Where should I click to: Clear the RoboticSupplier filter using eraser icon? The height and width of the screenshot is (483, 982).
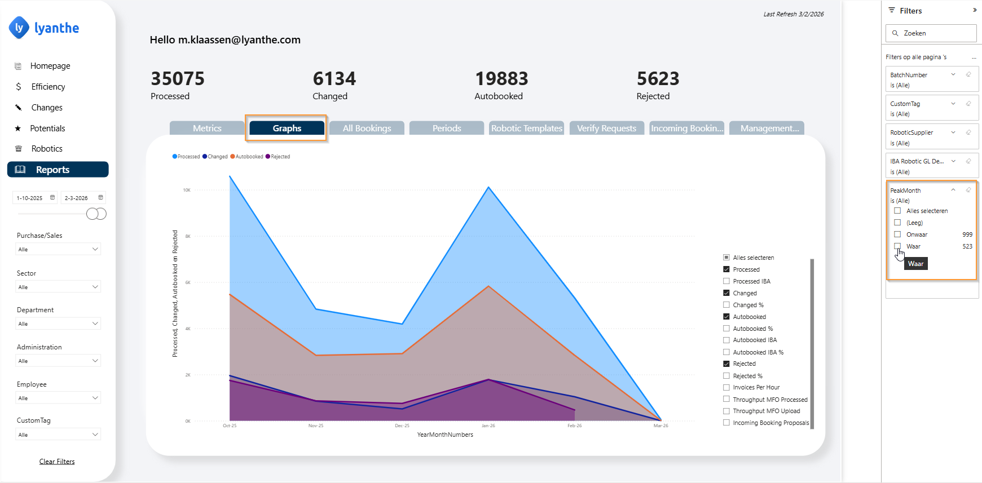(968, 132)
